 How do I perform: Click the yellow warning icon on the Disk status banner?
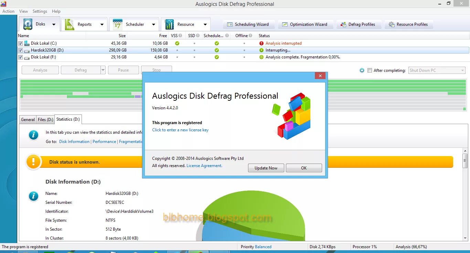(x=33, y=162)
